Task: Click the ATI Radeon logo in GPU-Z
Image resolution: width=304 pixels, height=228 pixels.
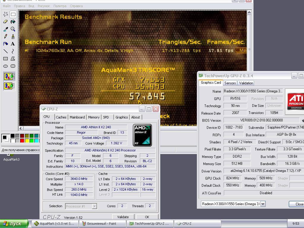Action: (295, 102)
